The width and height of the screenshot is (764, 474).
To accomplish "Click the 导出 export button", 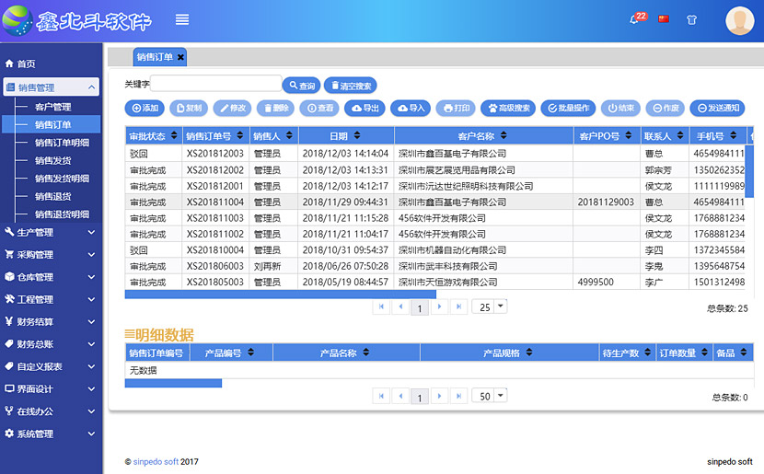I will [365, 109].
